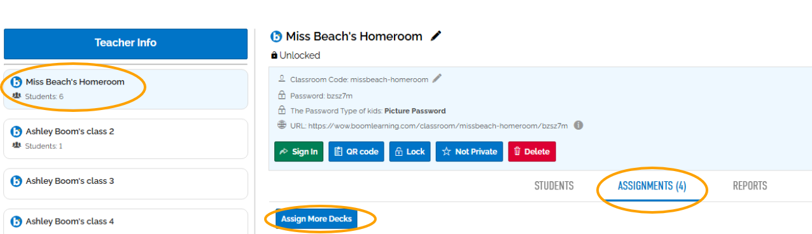This screenshot has height=234, width=812.
Task: Click the lock icon next to Password
Action: pyautogui.click(x=282, y=95)
